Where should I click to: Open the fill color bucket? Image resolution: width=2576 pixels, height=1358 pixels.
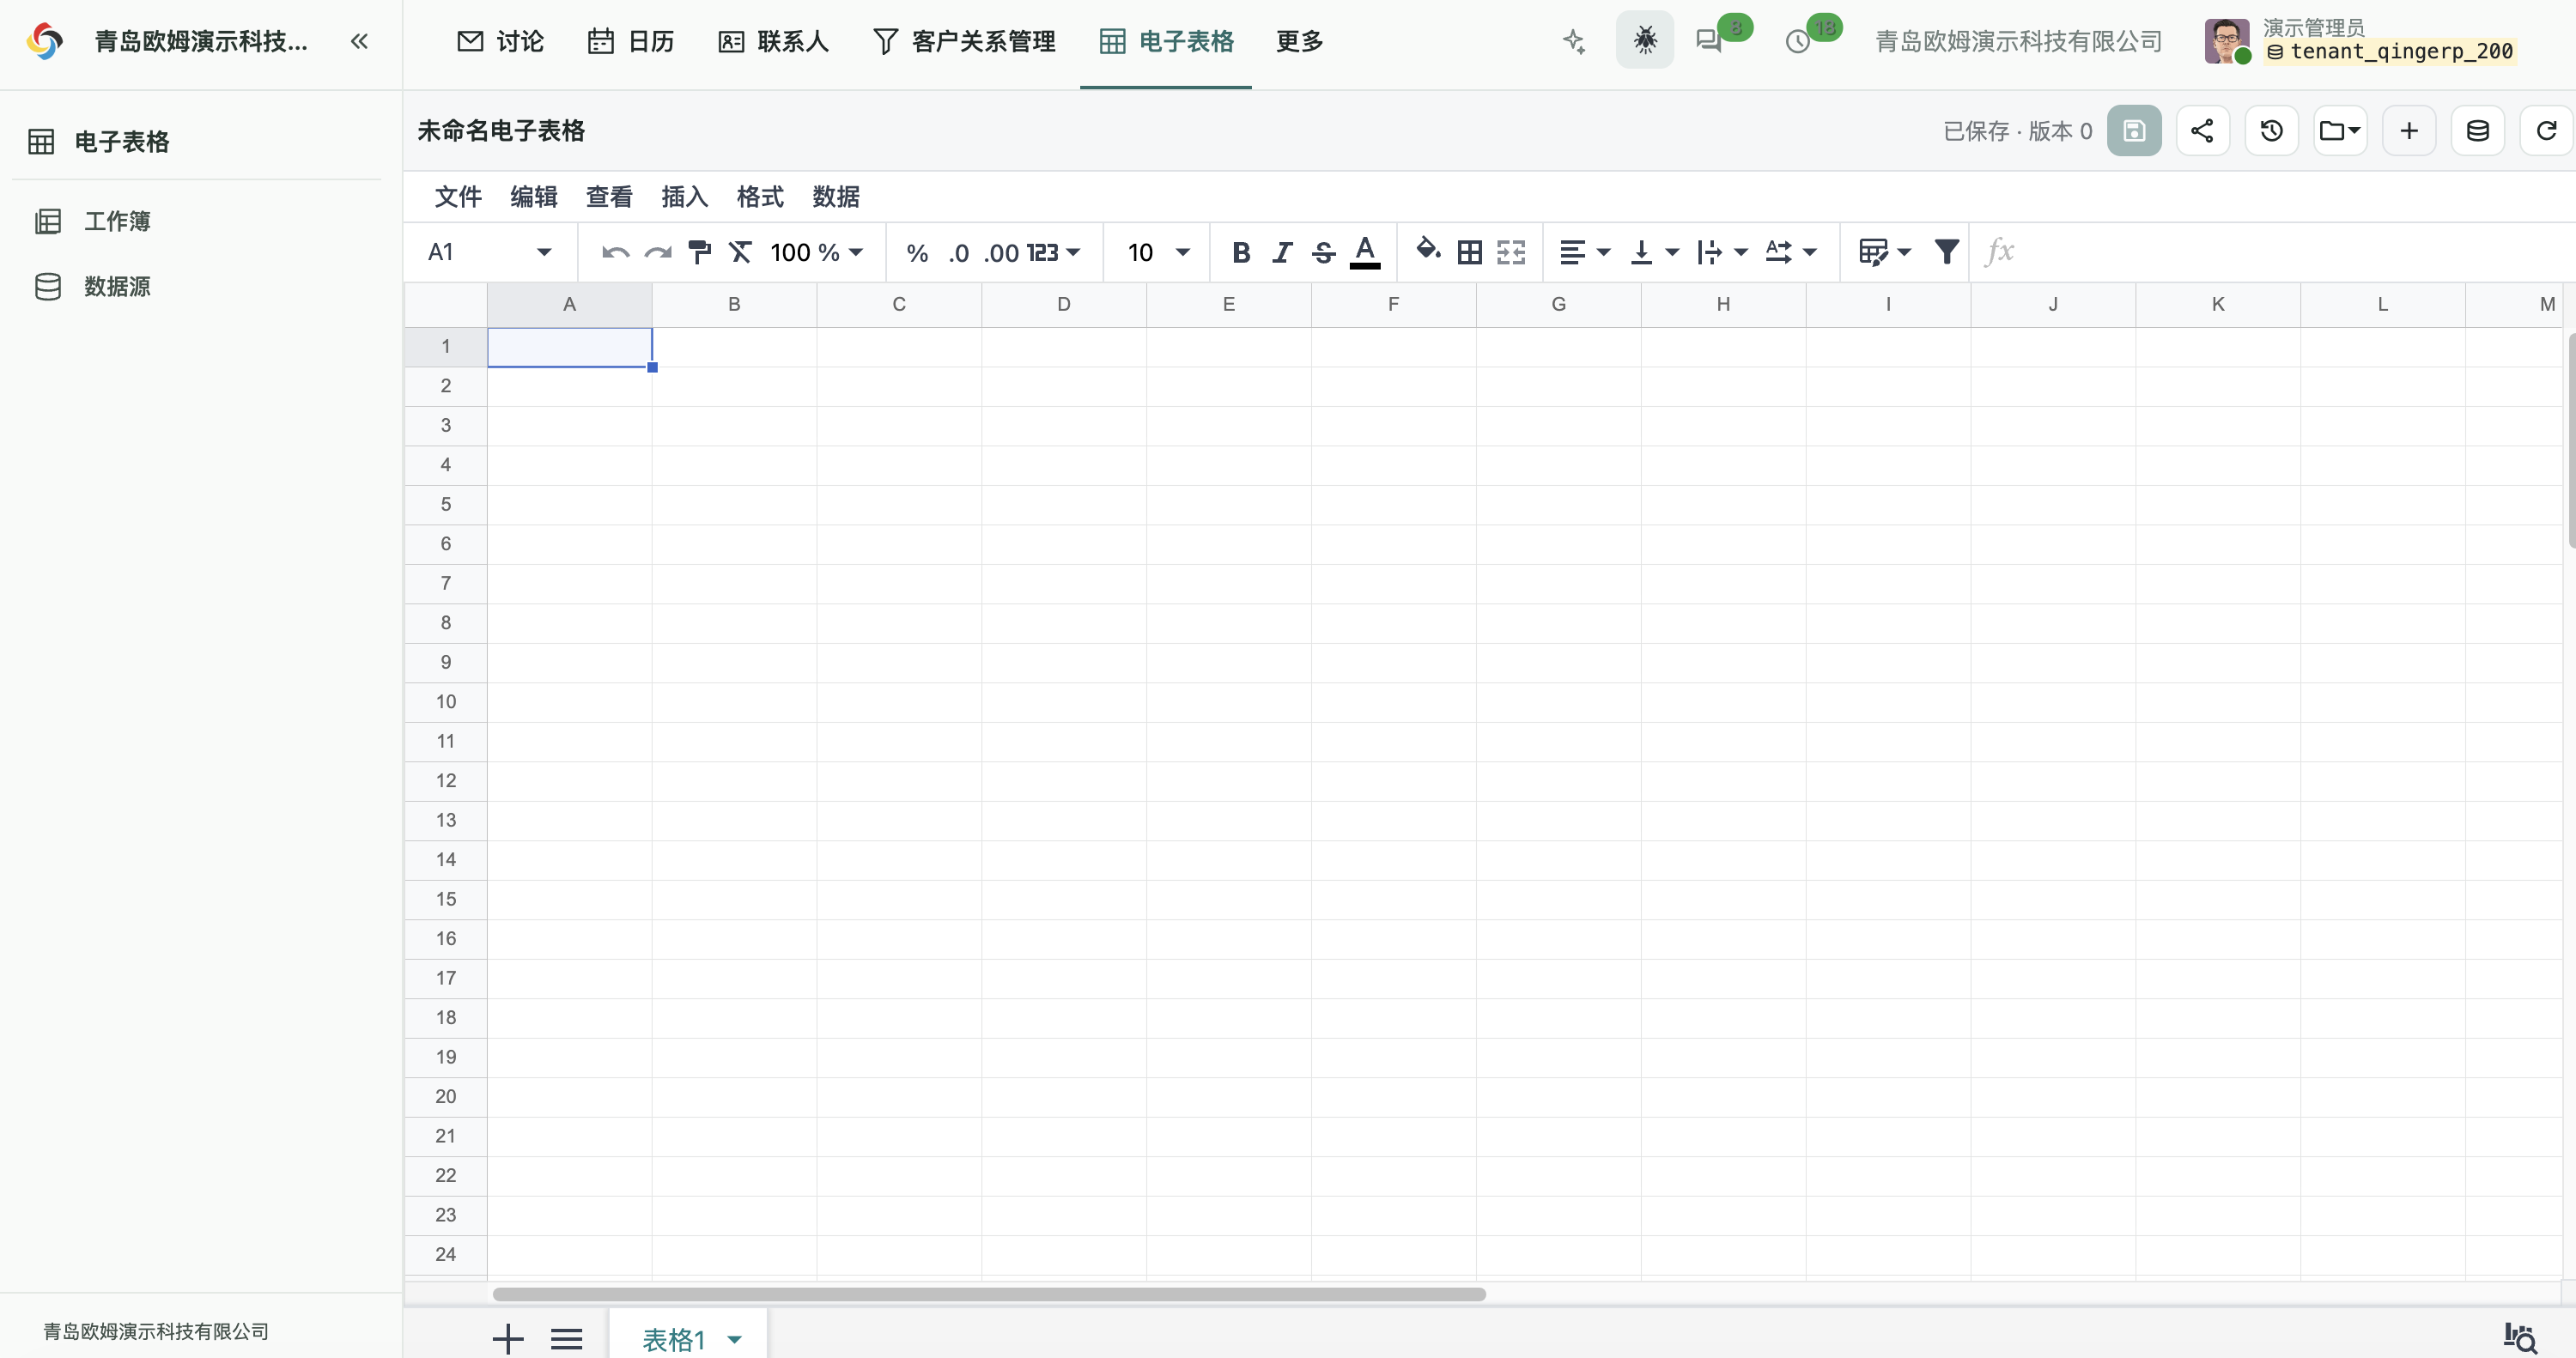click(x=1428, y=250)
